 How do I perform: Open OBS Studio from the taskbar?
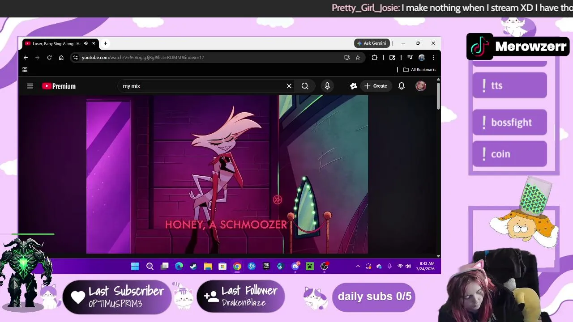point(325,267)
